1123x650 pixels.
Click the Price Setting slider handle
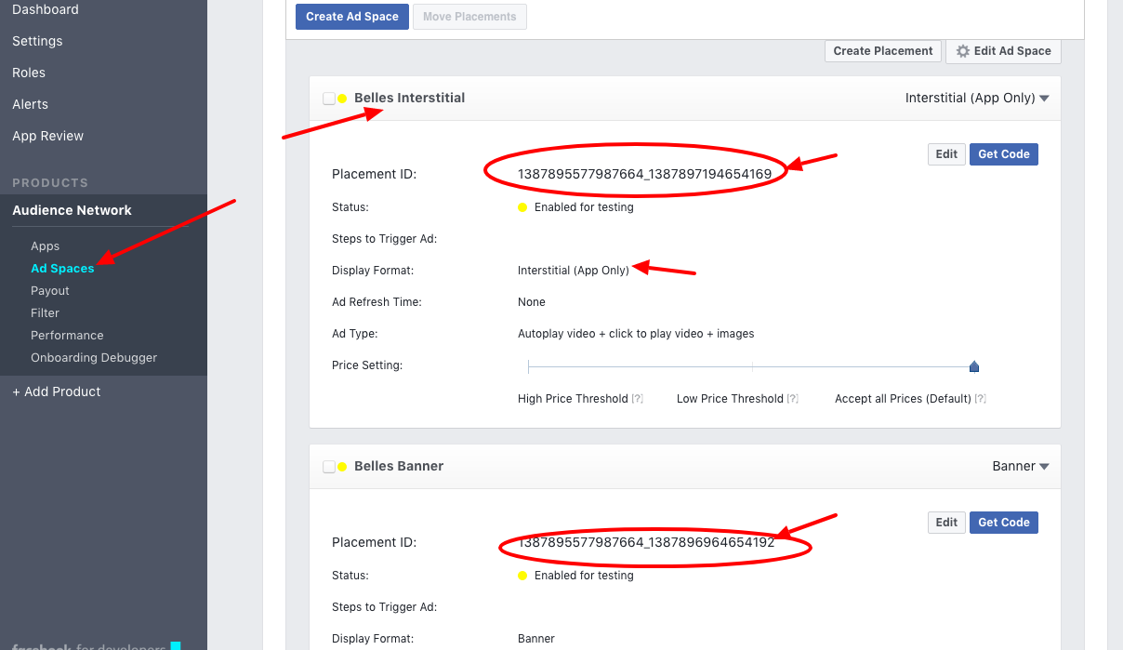tap(974, 366)
